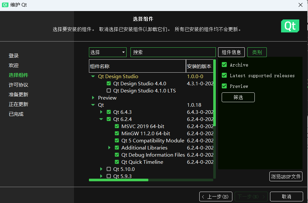This screenshot has width=308, height=203.
Task: Expand the Qt 5.10.0 node
Action: pos(101,169)
